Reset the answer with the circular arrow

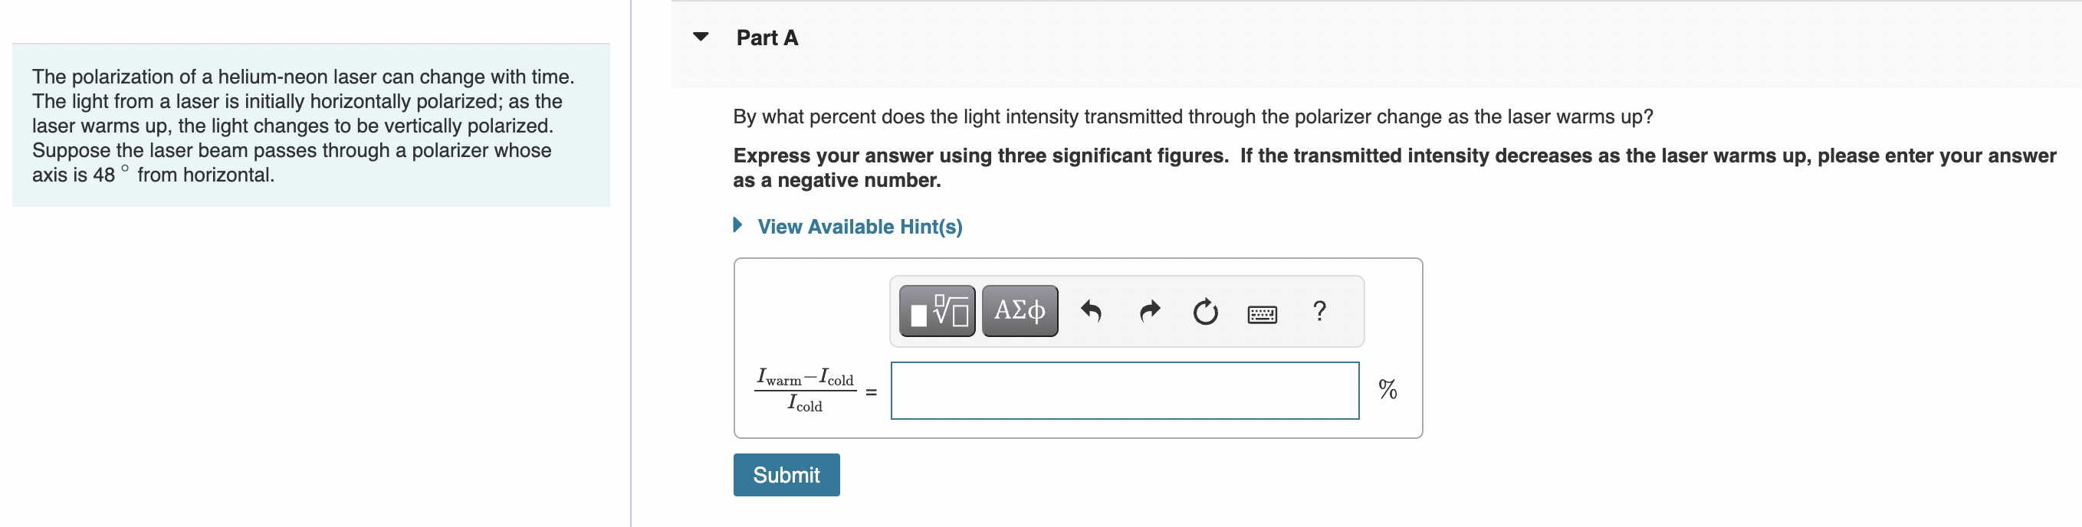coord(1205,311)
